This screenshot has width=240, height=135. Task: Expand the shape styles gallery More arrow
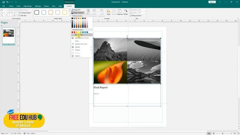70,15
